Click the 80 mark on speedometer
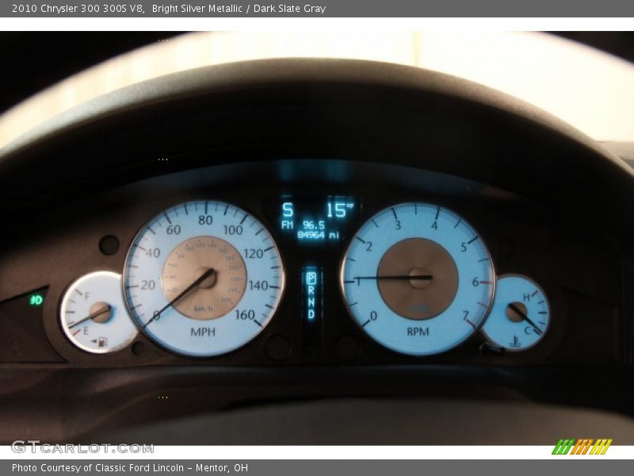634x476 pixels. click(205, 220)
